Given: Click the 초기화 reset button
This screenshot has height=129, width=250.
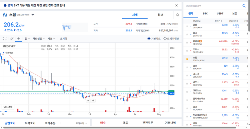Looking at the screenshot, I should 63,39.
